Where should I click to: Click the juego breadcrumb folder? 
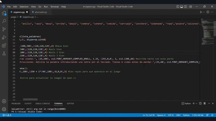[x=13, y=17]
